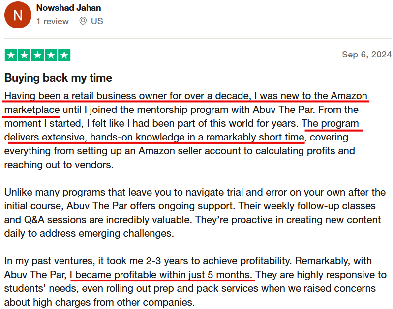Click the '1 review' count text
The height and width of the screenshot is (309, 393).
[52, 21]
